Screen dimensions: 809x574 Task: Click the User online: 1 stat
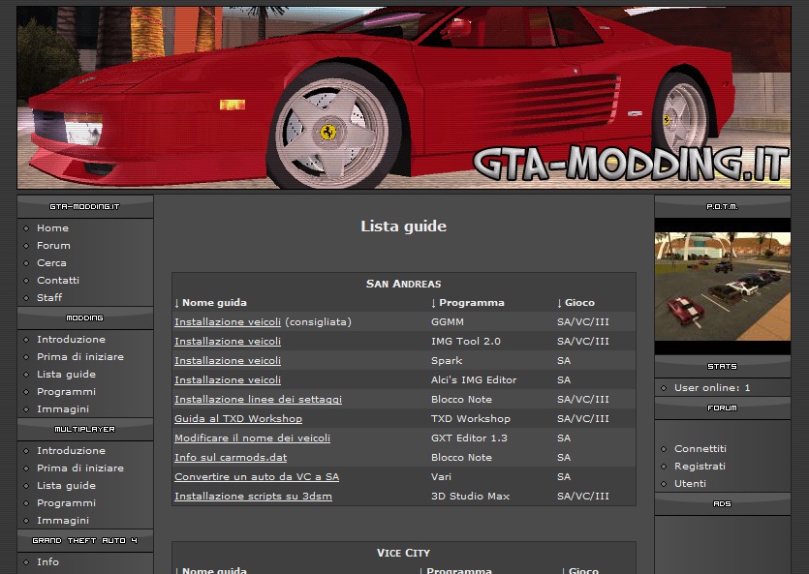click(712, 388)
